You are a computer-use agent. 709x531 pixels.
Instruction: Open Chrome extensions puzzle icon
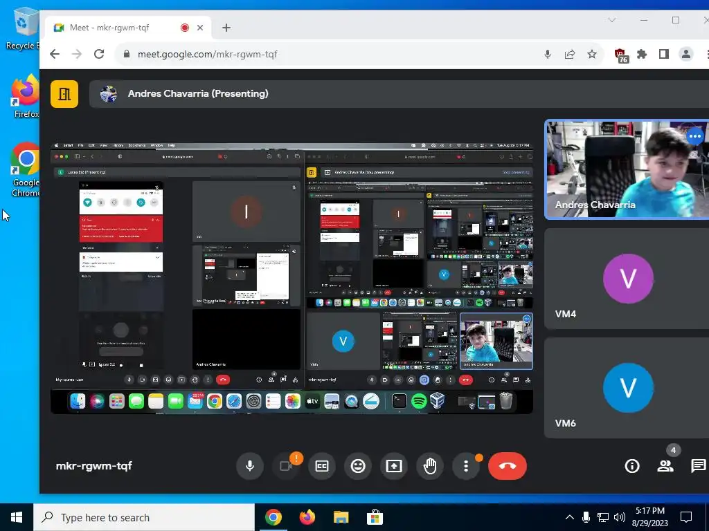pos(642,54)
